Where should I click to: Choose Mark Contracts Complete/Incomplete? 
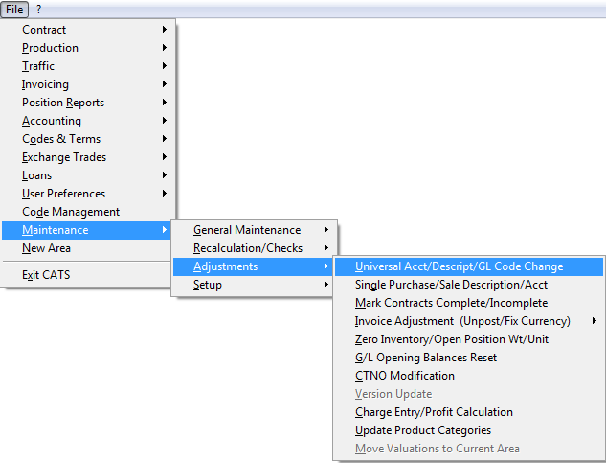[x=469, y=303]
